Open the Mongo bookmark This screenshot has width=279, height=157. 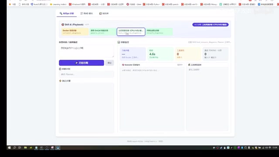coord(209,4)
